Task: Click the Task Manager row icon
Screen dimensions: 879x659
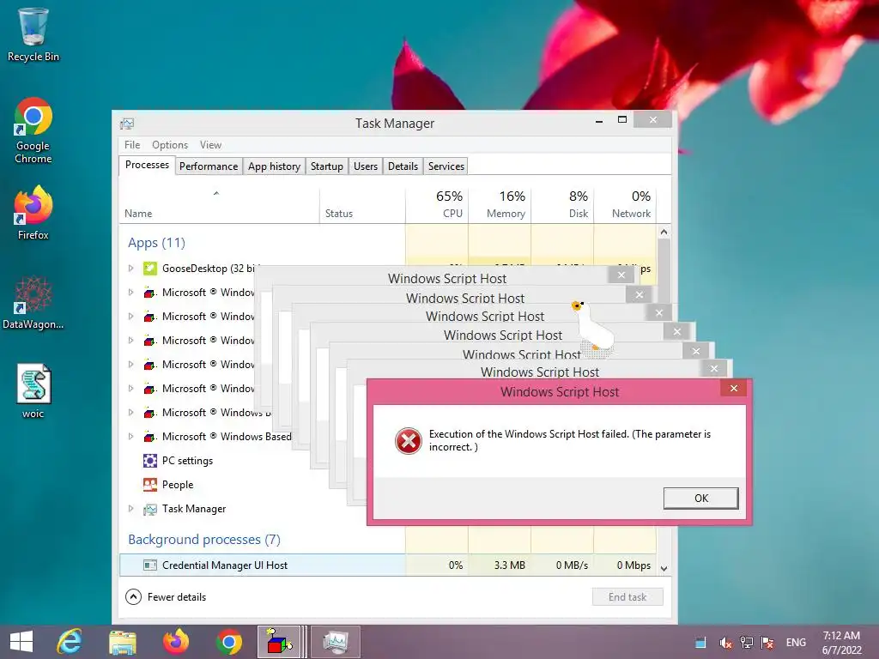Action: tap(149, 509)
